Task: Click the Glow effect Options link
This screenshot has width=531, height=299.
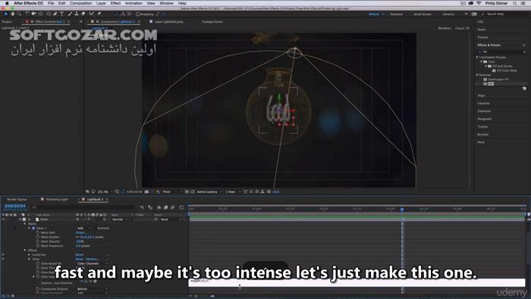Action: (92, 259)
